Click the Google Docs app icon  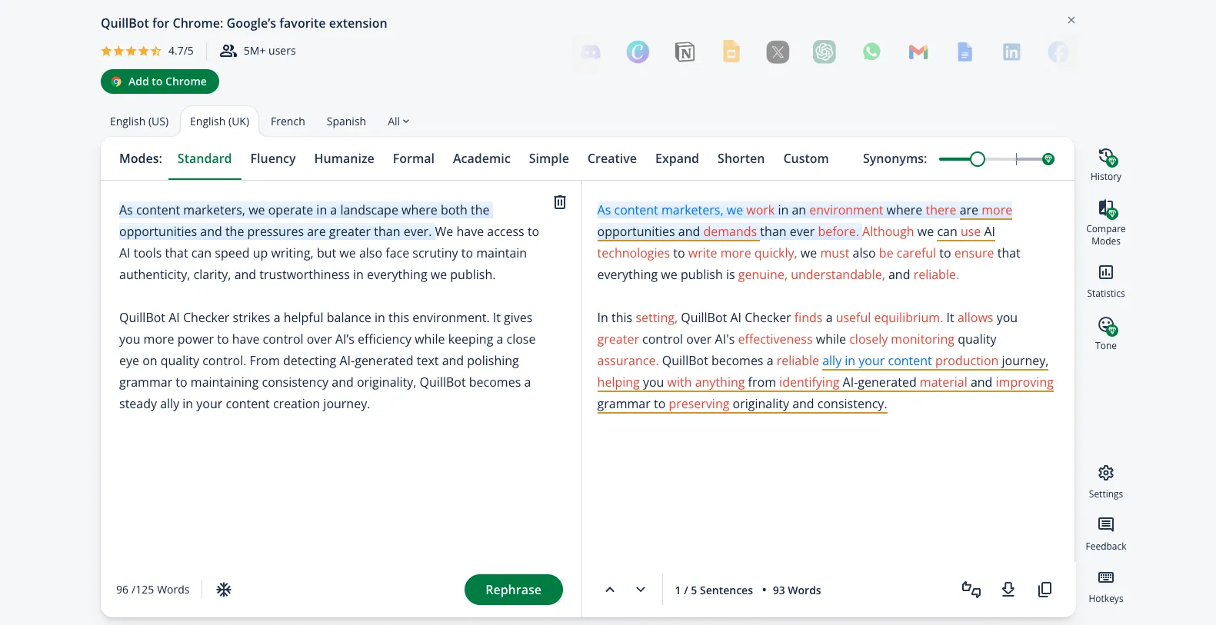click(x=965, y=52)
